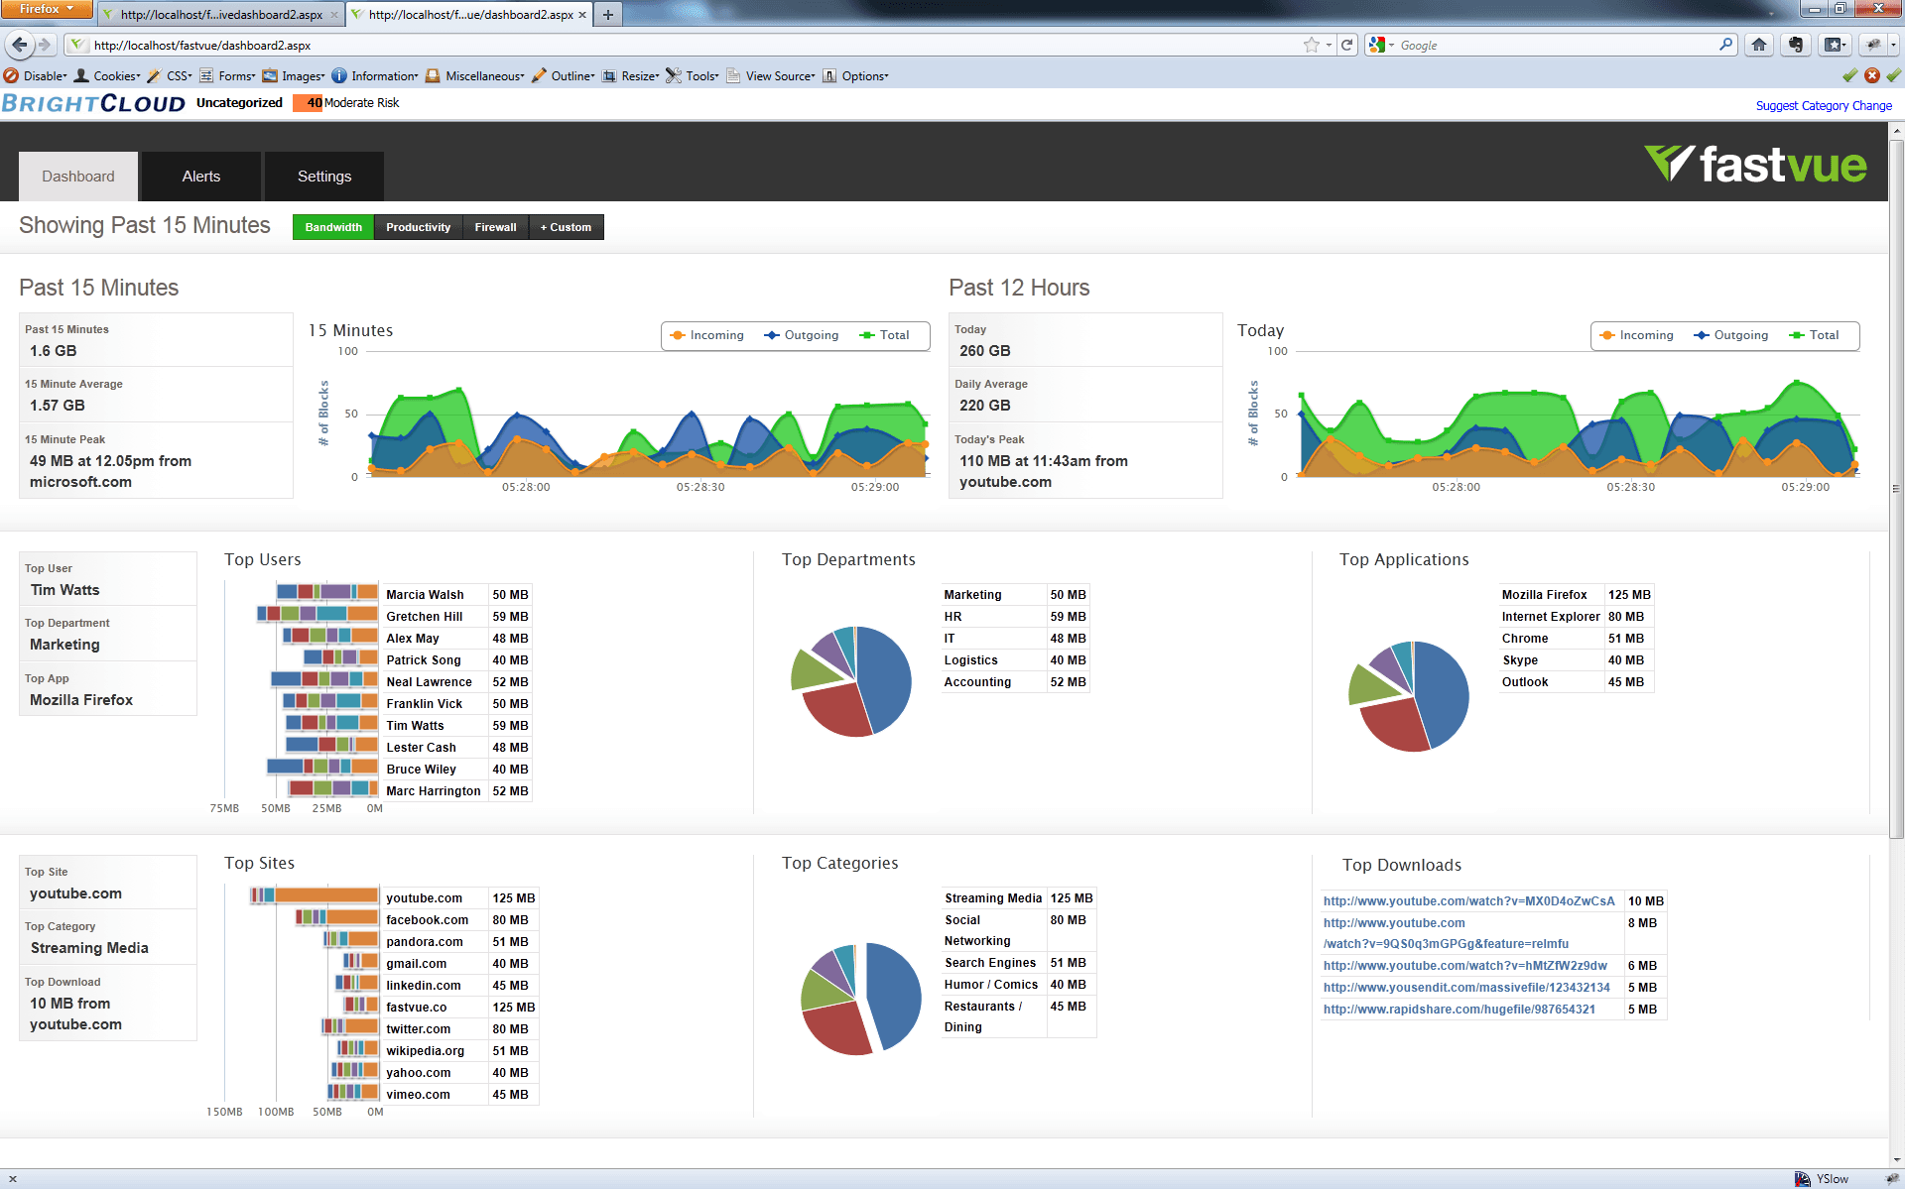Image resolution: width=1905 pixels, height=1190 pixels.
Task: Open a new tab with the plus icon
Action: tap(608, 15)
